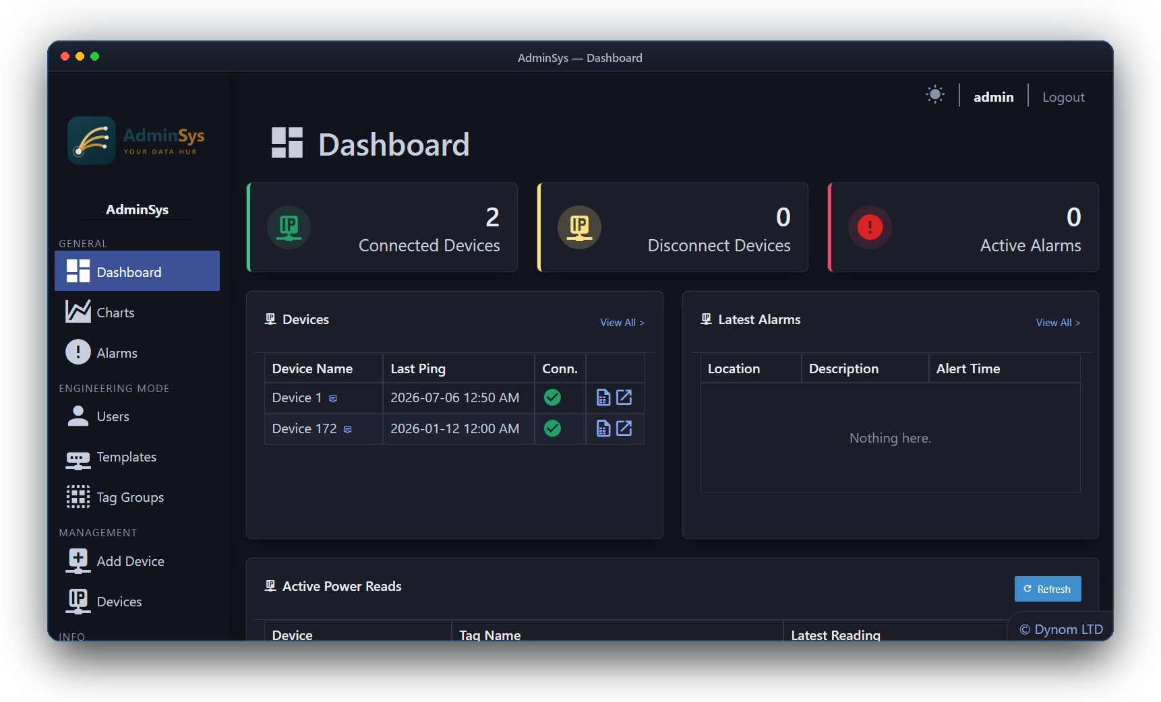Open the Alarms sidebar item
The height and width of the screenshot is (702, 1161).
tap(137, 352)
